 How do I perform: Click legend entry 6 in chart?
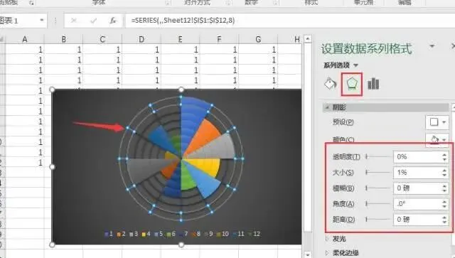pyautogui.click(x=171, y=234)
